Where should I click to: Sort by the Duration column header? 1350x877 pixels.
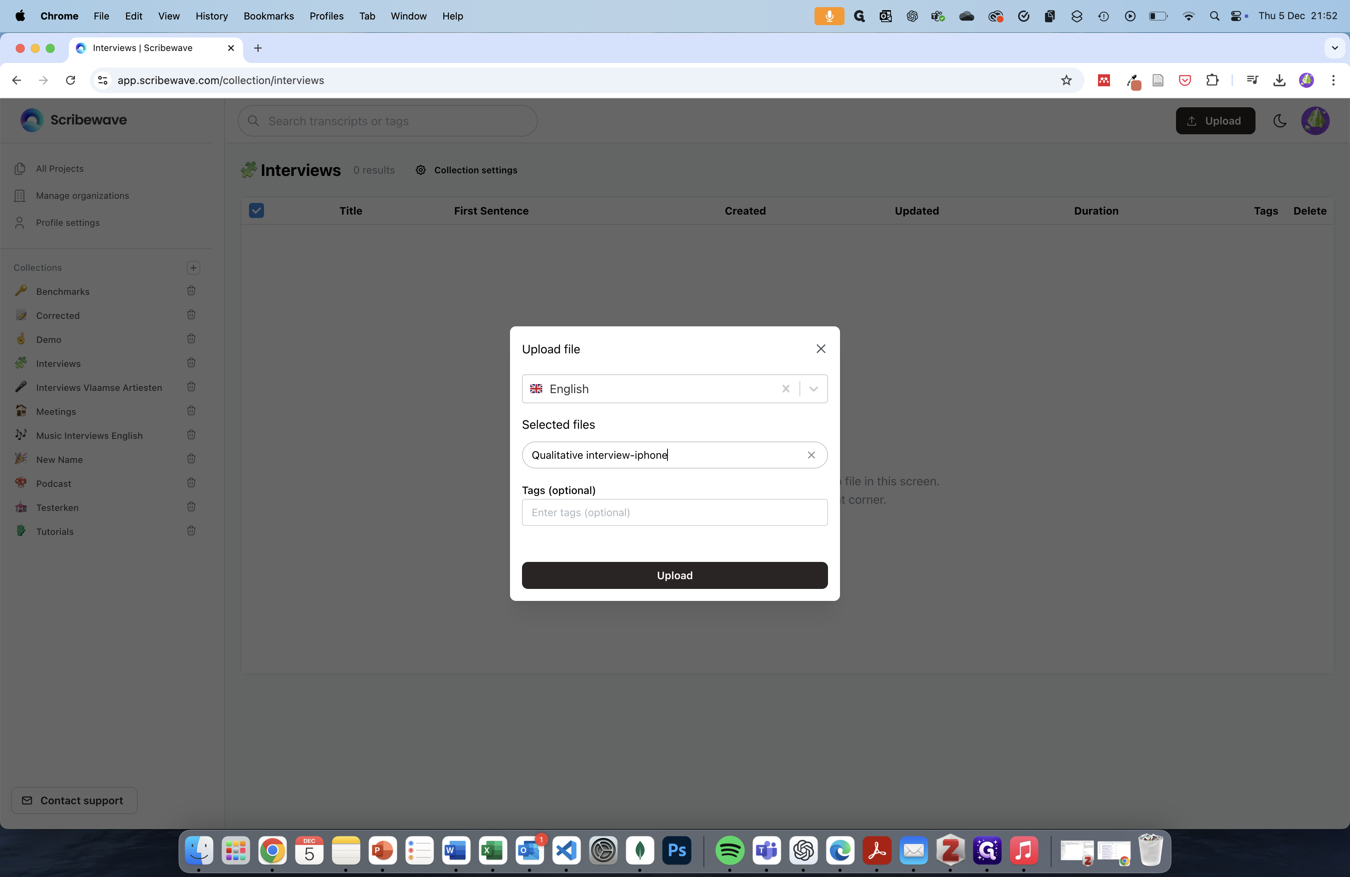click(1096, 210)
